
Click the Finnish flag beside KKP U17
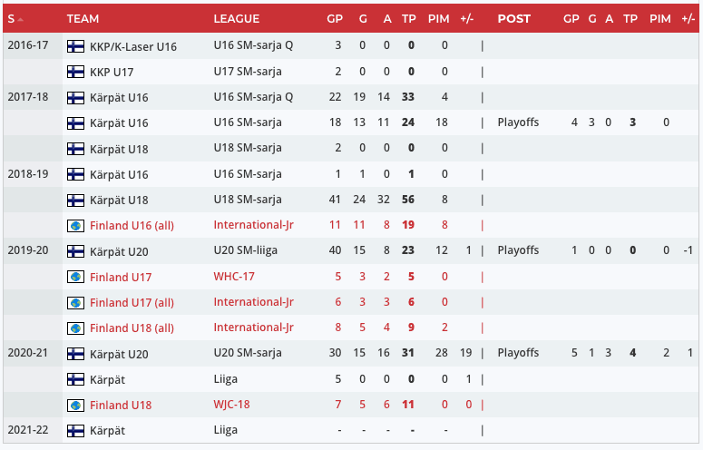tap(75, 72)
